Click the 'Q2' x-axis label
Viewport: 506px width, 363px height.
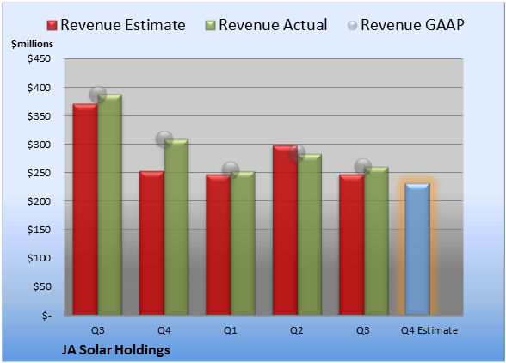click(297, 330)
